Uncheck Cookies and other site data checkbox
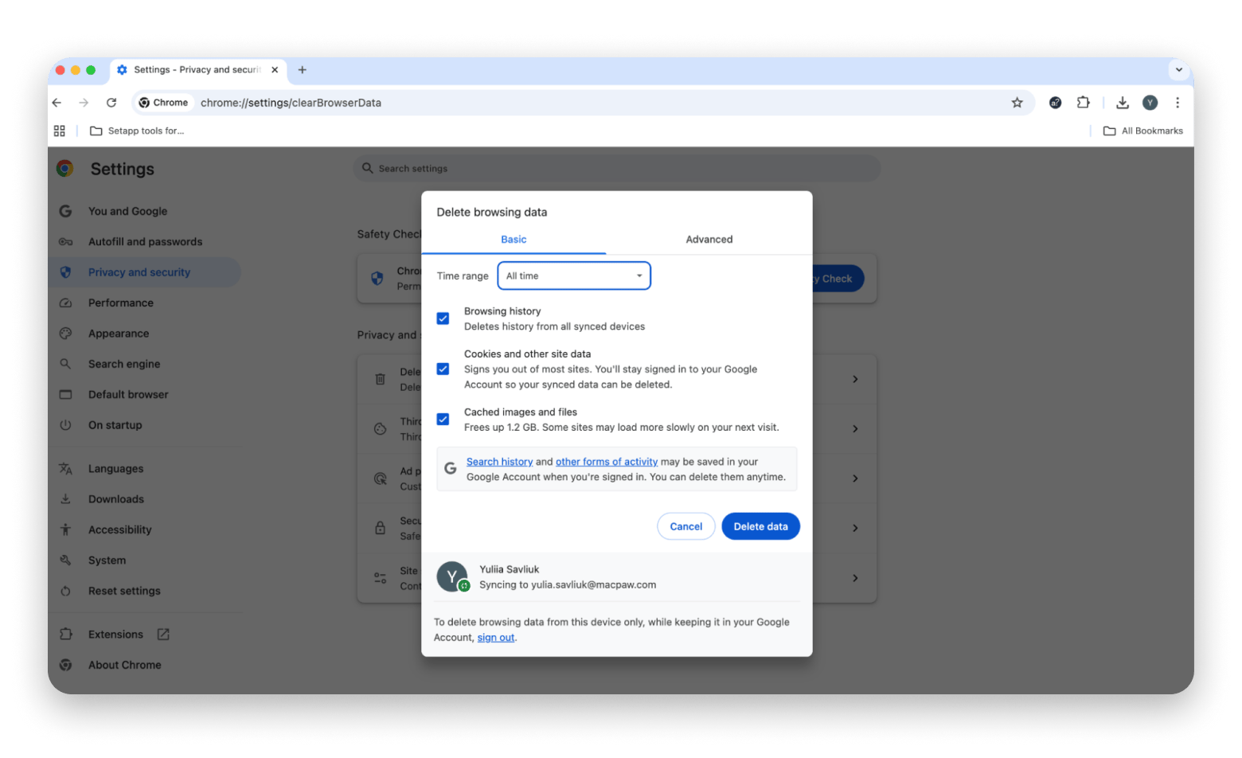Image resolution: width=1242 pixels, height=758 pixels. 443,369
